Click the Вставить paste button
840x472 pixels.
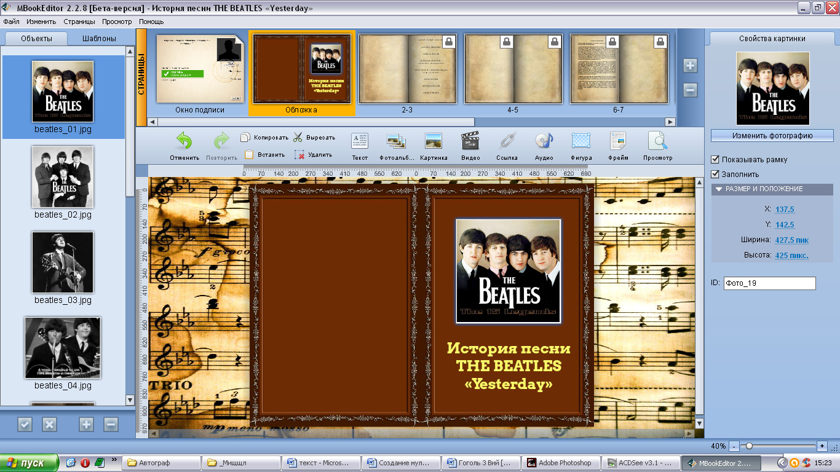[x=264, y=155]
